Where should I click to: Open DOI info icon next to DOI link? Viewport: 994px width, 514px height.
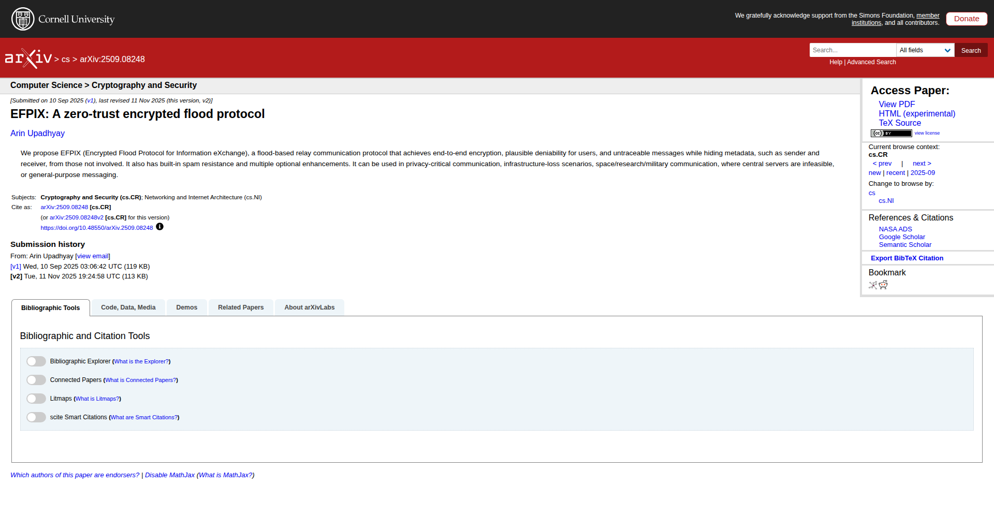point(160,227)
